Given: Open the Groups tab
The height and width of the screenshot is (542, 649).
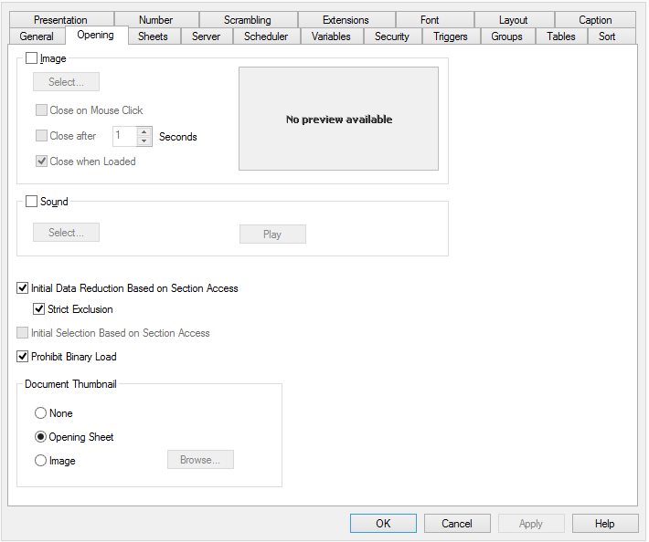Looking at the screenshot, I should (507, 36).
